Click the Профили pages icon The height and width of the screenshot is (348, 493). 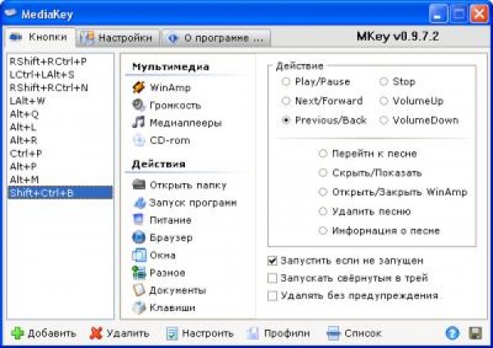253,333
